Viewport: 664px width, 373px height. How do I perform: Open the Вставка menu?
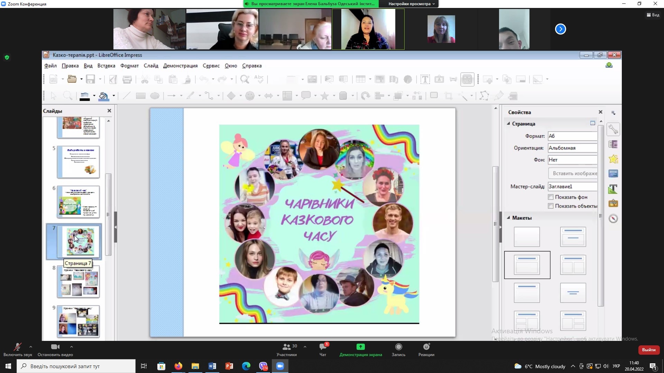click(x=106, y=66)
